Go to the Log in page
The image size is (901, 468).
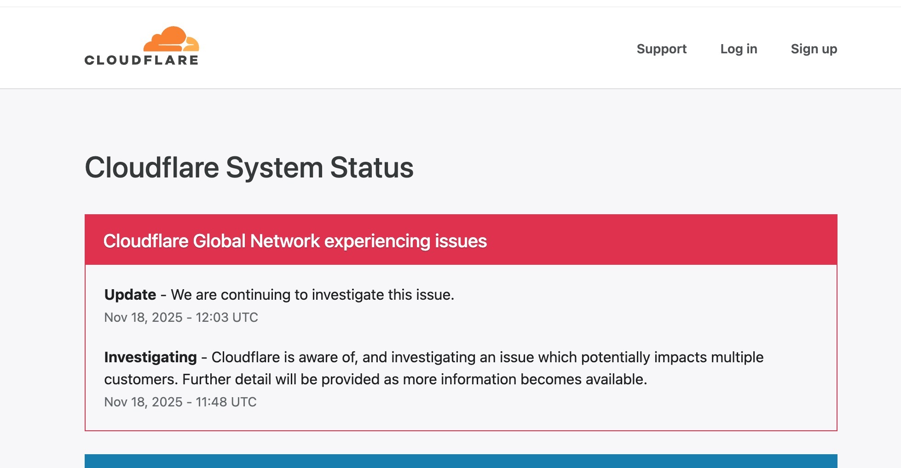(739, 49)
